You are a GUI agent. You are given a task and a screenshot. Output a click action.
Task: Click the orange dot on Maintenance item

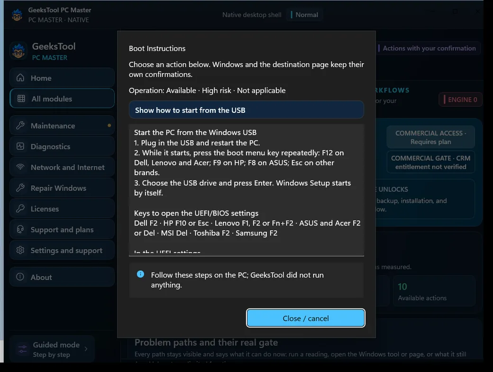click(x=109, y=126)
